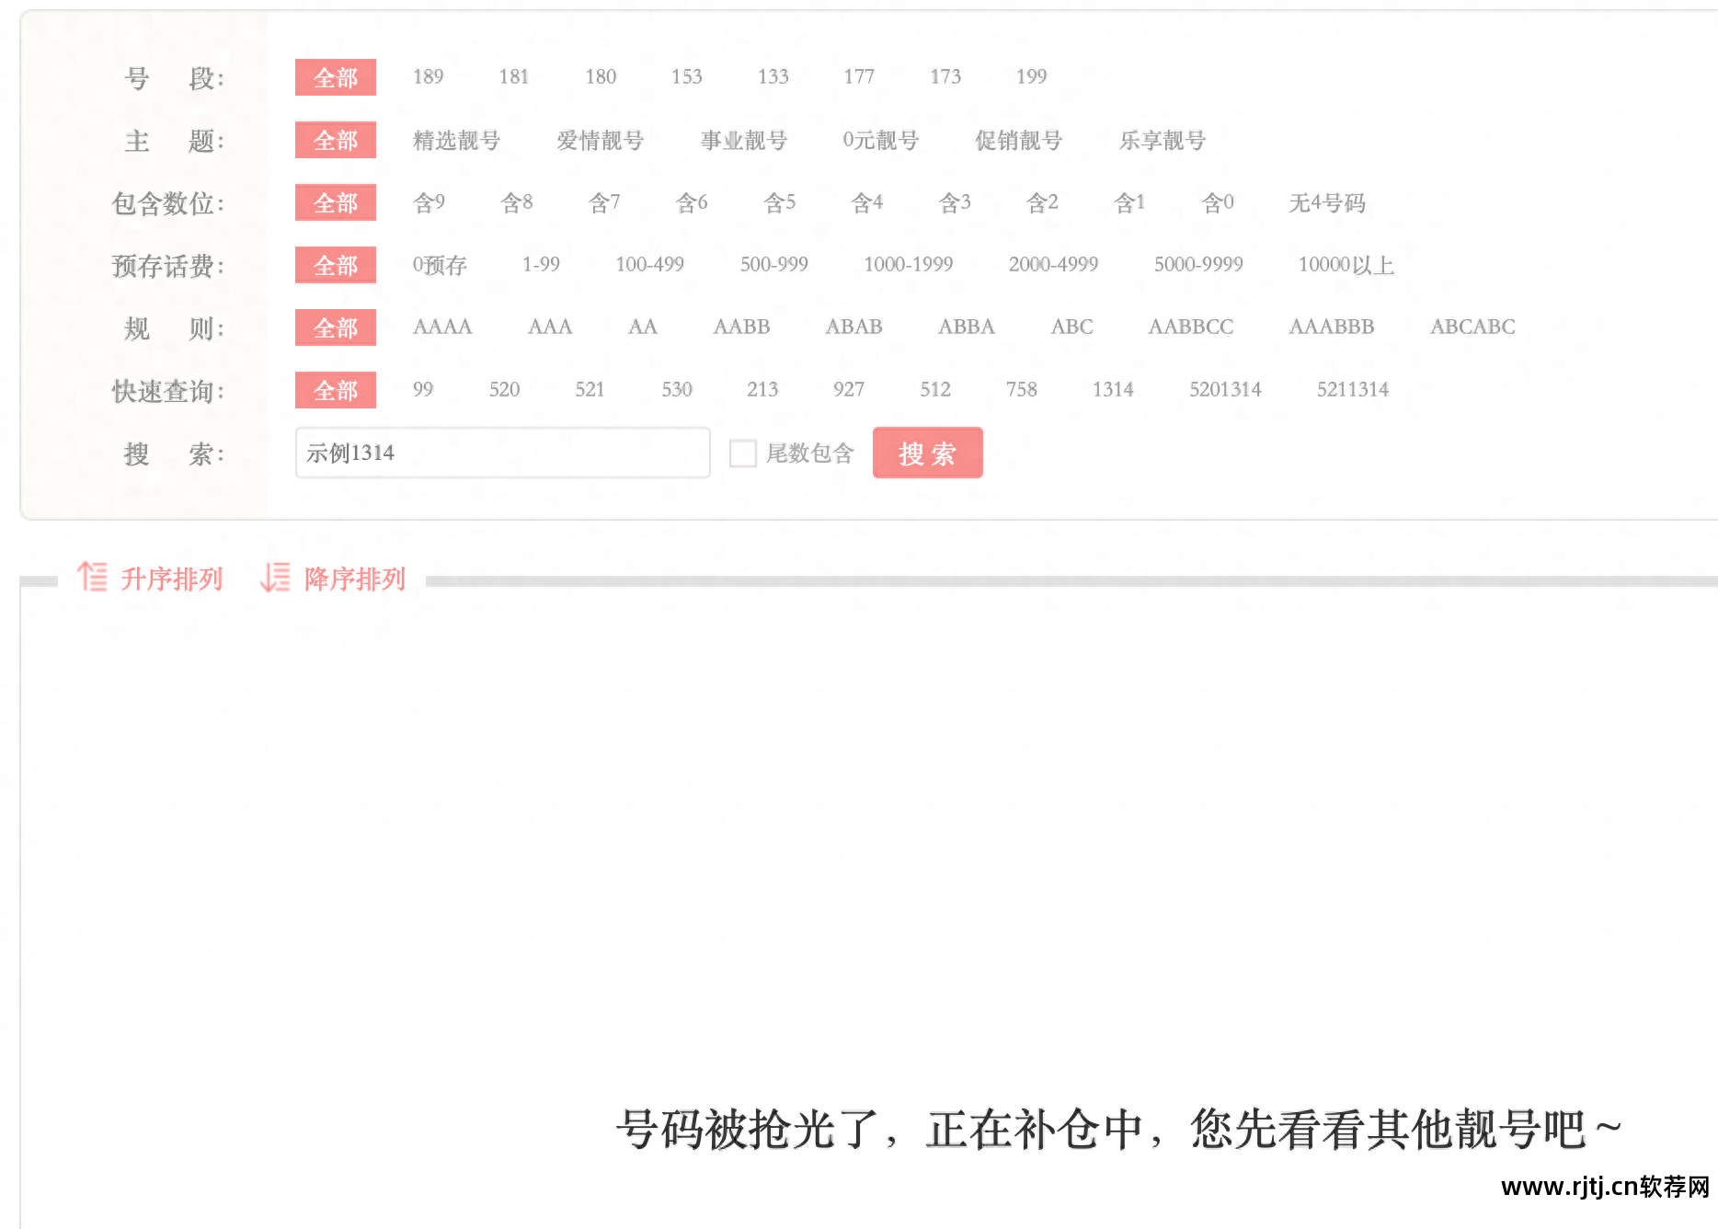Screen dimensions: 1718x1229
Task: Select 5201314 in quick query row
Action: (x=1225, y=389)
